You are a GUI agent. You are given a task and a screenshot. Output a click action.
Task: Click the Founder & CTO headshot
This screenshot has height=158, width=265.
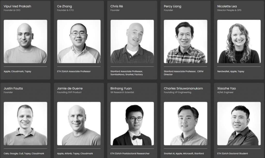click(79, 42)
